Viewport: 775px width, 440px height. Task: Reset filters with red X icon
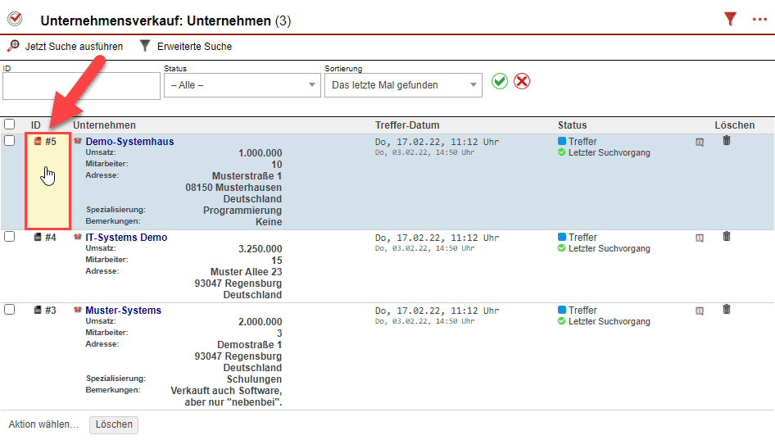tap(522, 82)
